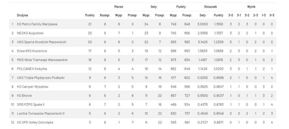The width and height of the screenshot is (289, 129).
Task: Click the Punkty column header next to Drużyna
Action: pos(90,15)
